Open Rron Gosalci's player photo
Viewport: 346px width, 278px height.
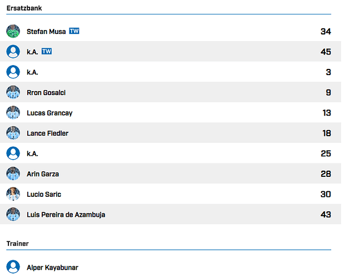tap(13, 92)
